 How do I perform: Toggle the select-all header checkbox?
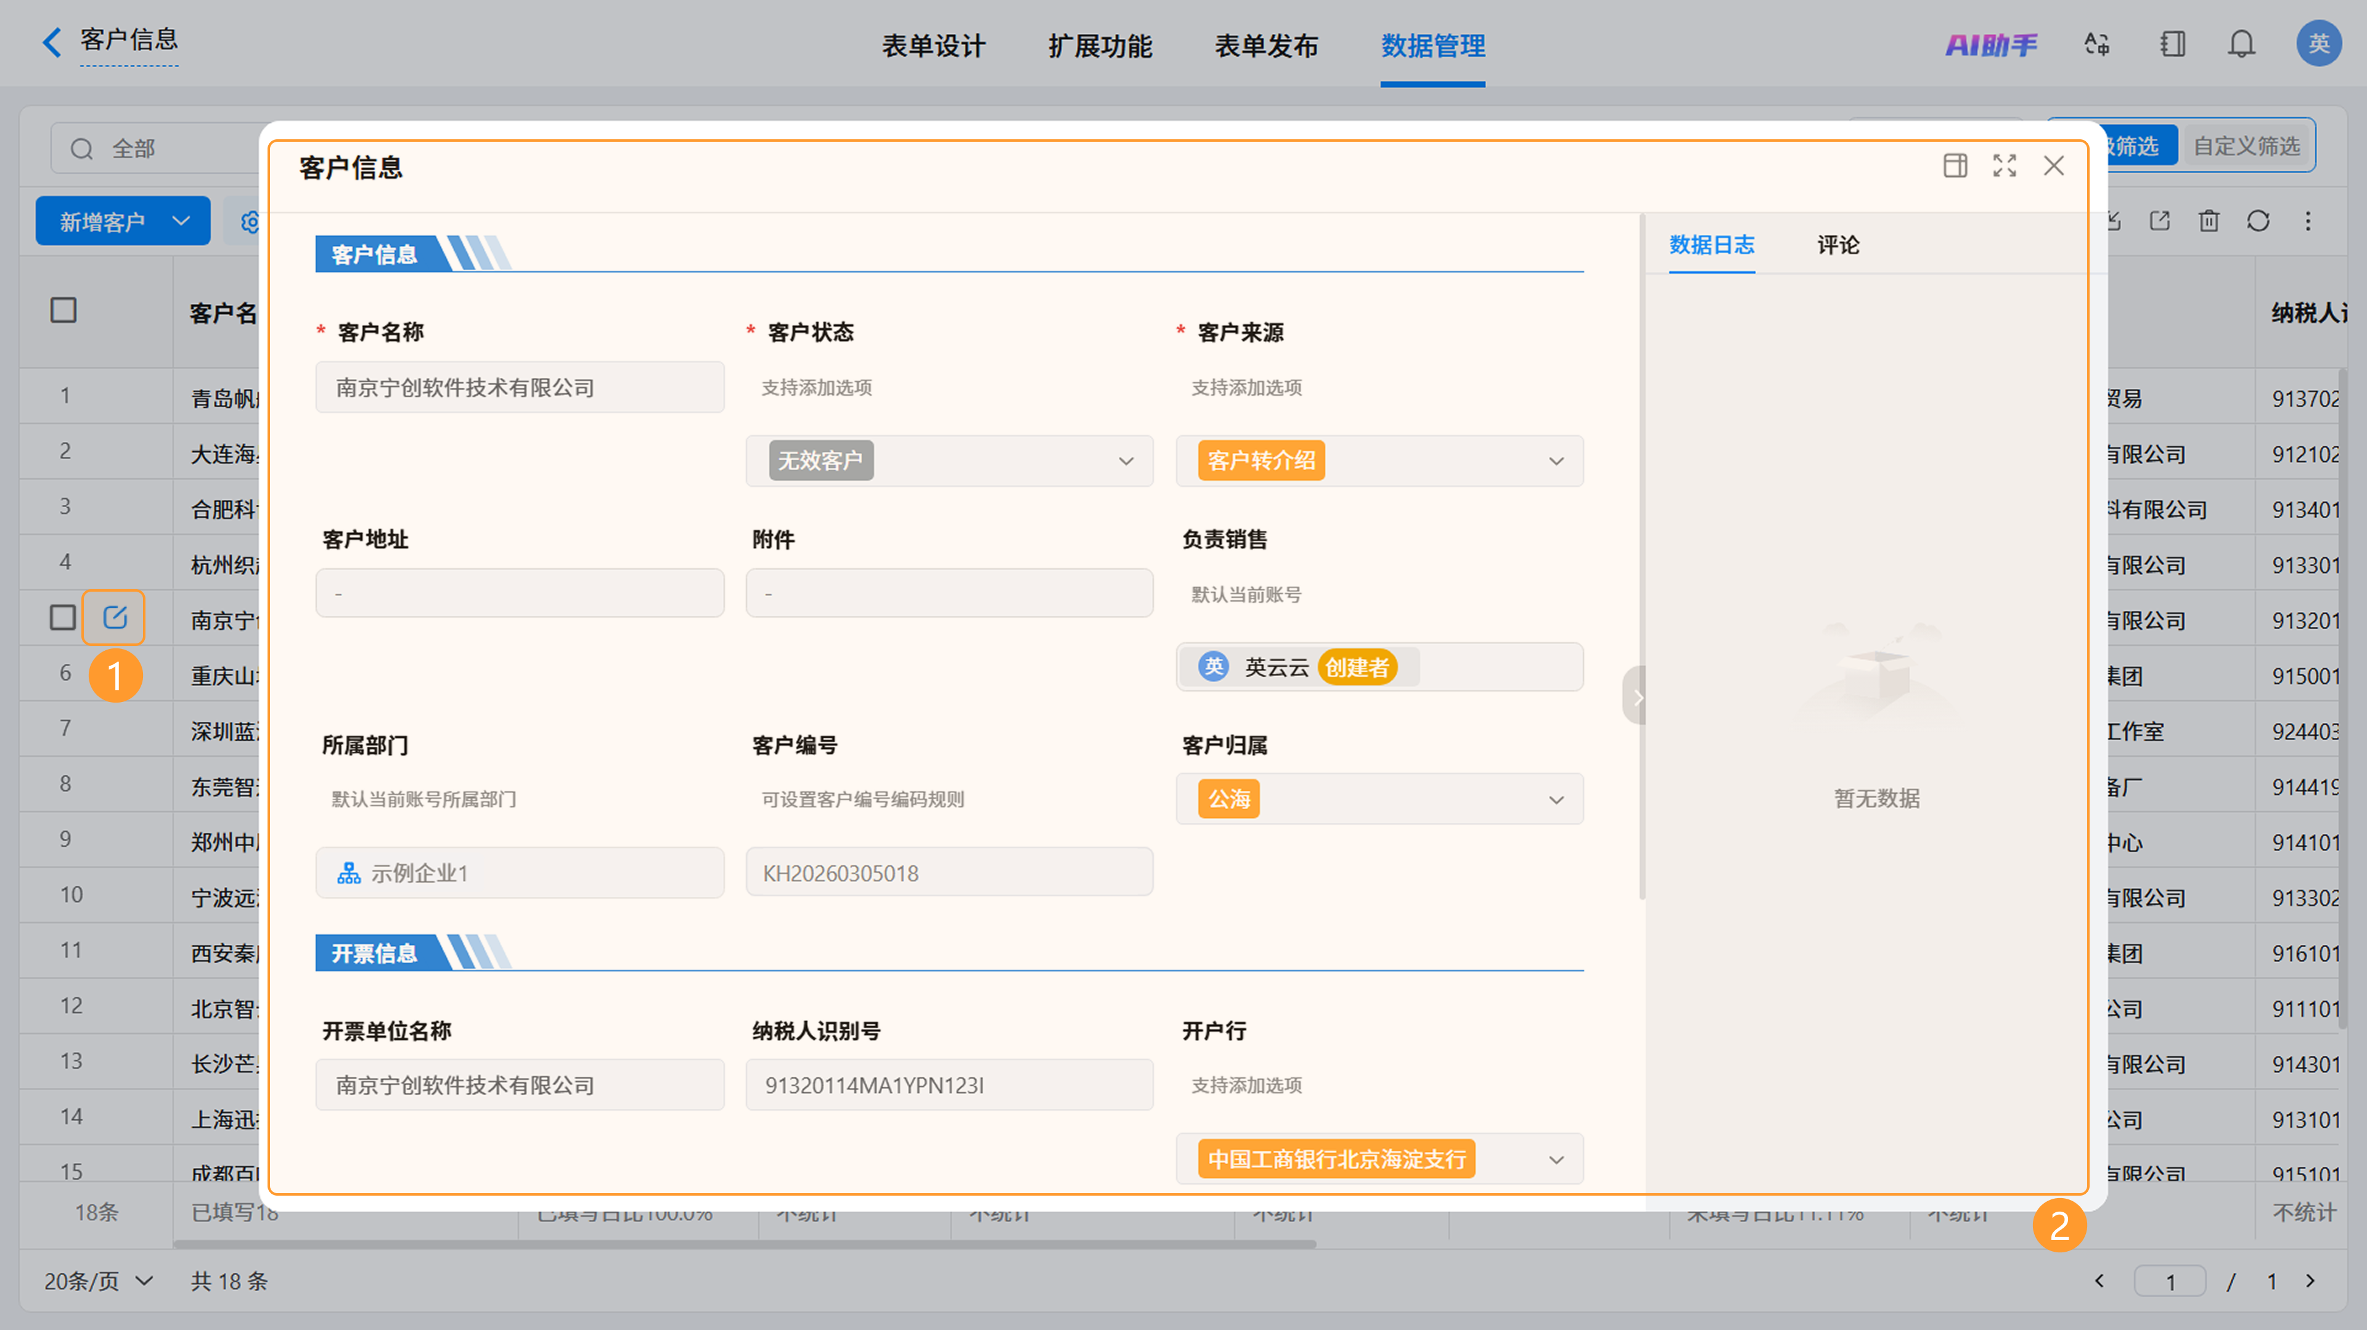click(x=63, y=311)
